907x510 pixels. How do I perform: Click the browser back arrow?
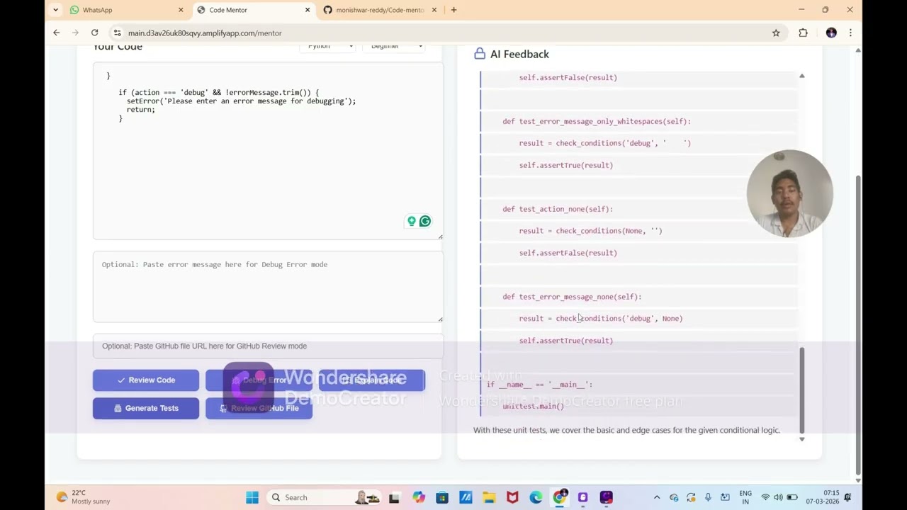pos(57,33)
